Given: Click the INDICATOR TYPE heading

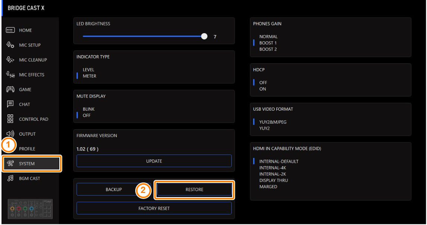Looking at the screenshot, I should click(x=93, y=57).
